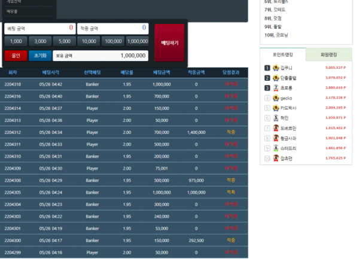Reset bet with the blue 초기화 button
Image resolution: width=359 pixels, height=259 pixels.
(x=39, y=55)
